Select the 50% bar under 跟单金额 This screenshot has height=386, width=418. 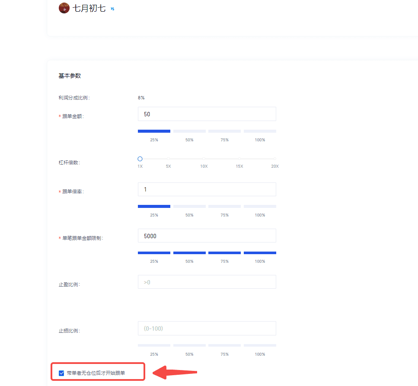189,131
